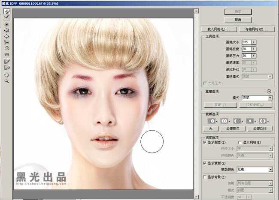The image size is (279, 200).
Task: Select the Reconstruct tool
Action: (x=7, y=18)
